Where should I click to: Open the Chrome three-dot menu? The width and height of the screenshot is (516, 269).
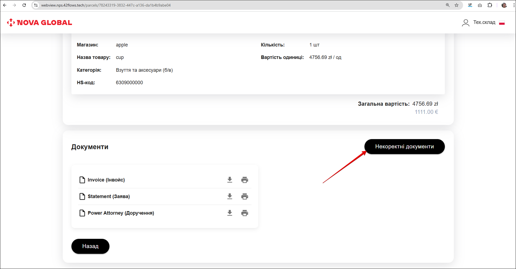(x=514, y=5)
